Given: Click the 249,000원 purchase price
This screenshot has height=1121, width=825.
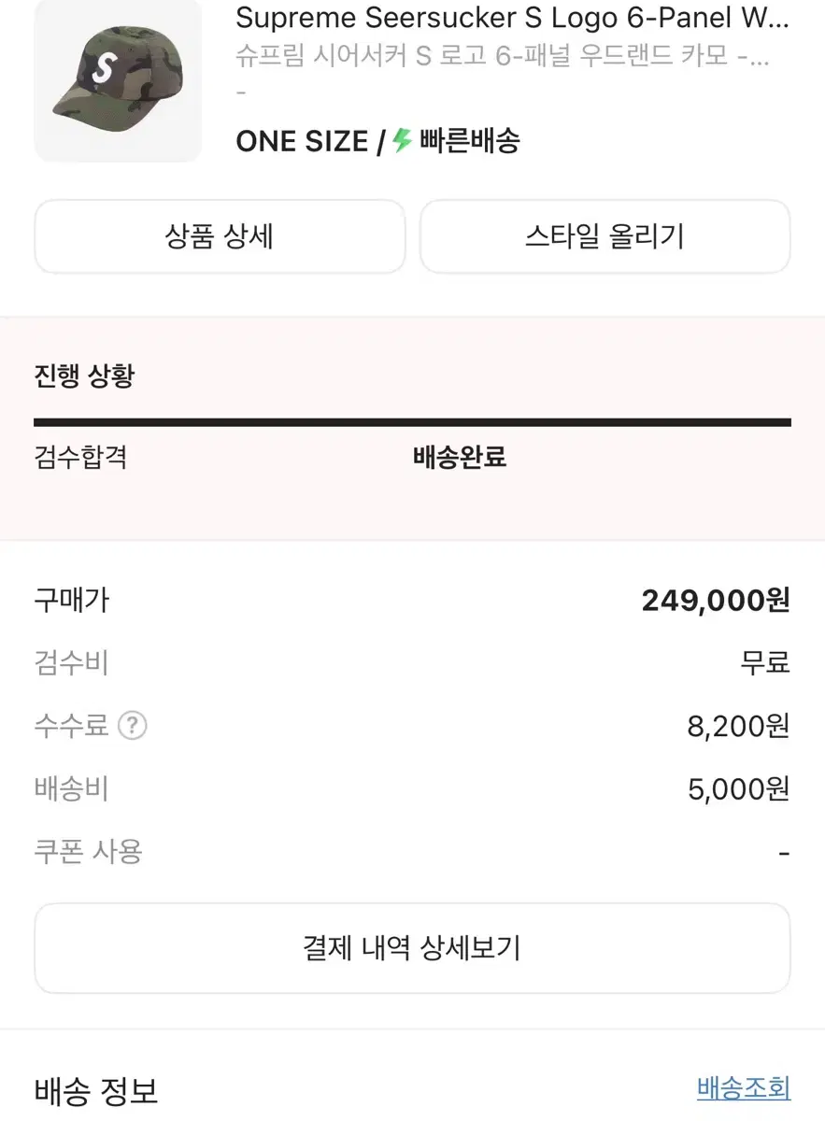Looking at the screenshot, I should coord(716,601).
